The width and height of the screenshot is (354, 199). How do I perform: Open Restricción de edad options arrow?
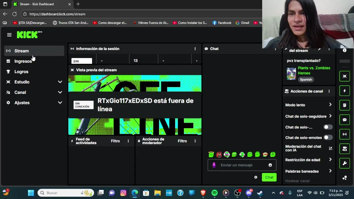[330, 159]
